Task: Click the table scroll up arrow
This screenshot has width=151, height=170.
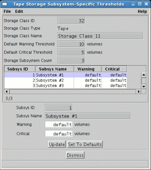Action: pos(144,75)
